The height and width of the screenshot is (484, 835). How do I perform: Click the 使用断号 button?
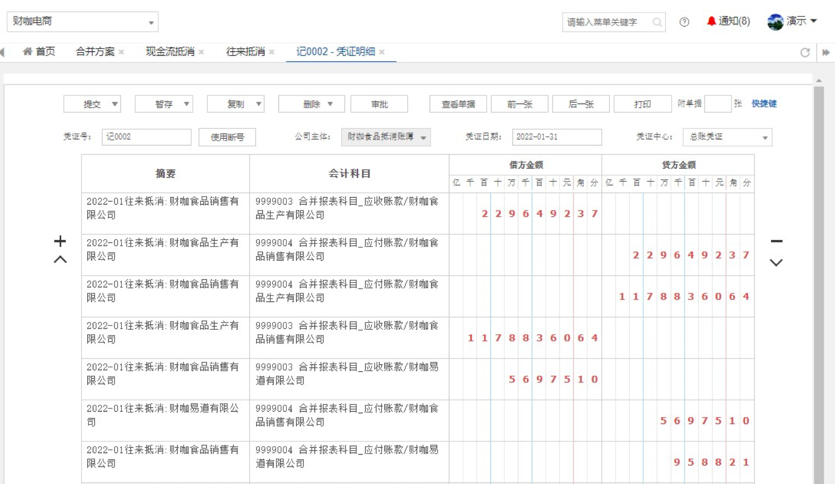coord(227,137)
